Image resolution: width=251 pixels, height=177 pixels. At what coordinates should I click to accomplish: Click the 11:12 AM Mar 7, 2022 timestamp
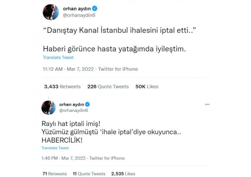68,69
